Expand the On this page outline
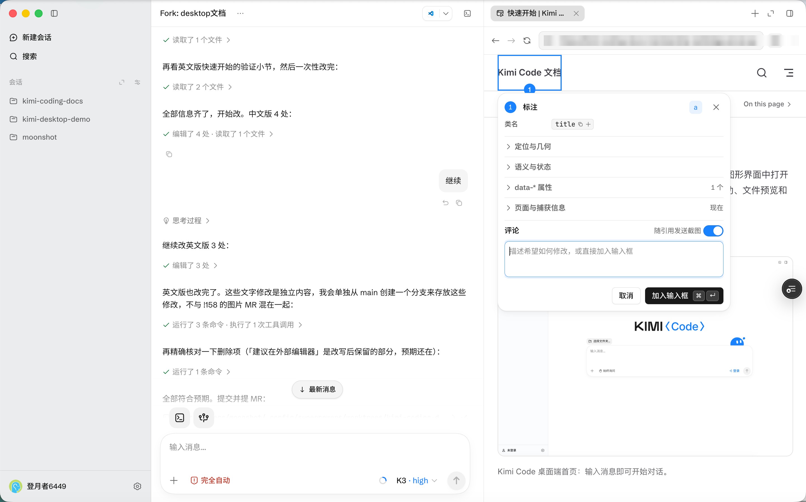Viewport: 806px width, 502px height. (767, 104)
